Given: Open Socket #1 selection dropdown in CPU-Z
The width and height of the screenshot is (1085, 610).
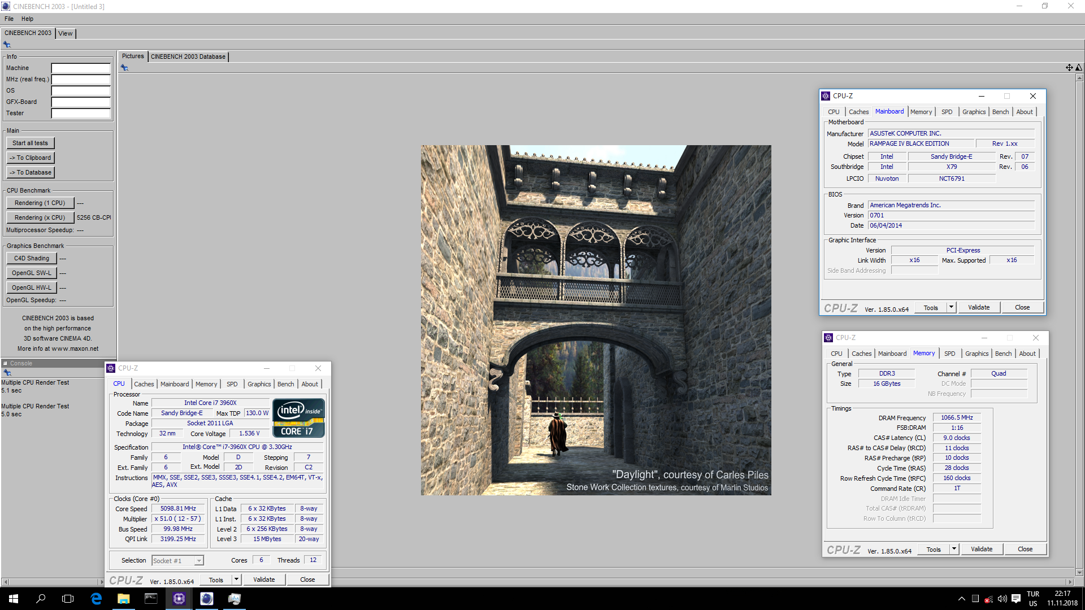Looking at the screenshot, I should 177,560.
